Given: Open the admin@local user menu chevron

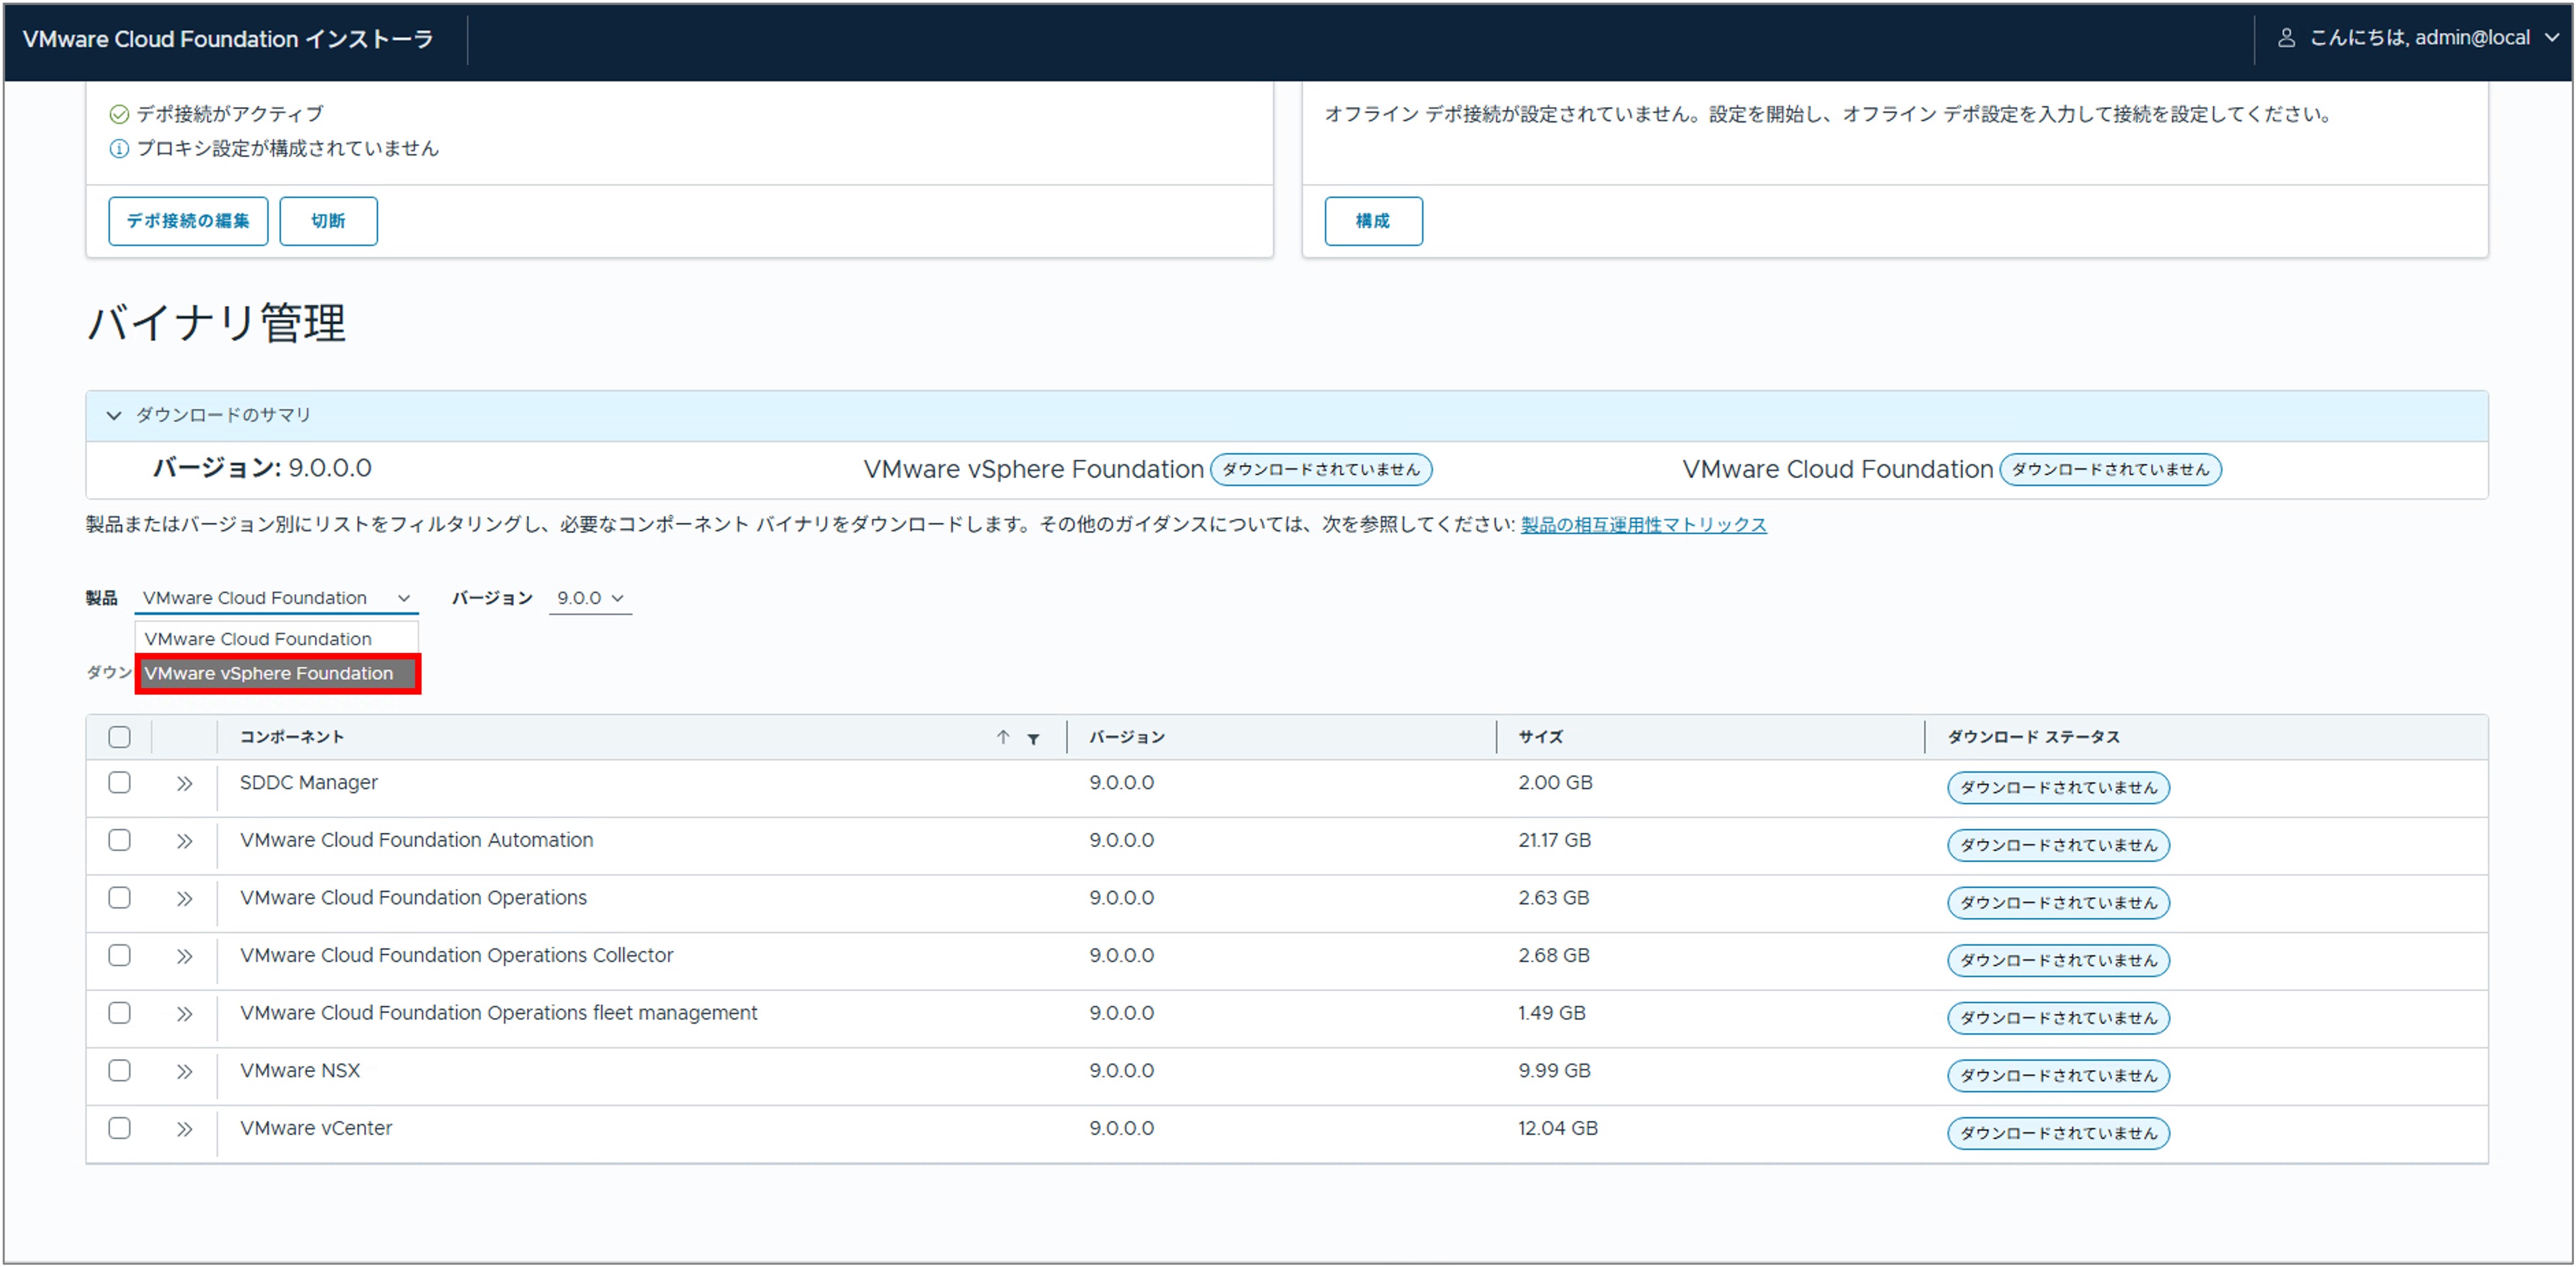Looking at the screenshot, I should click(2552, 38).
